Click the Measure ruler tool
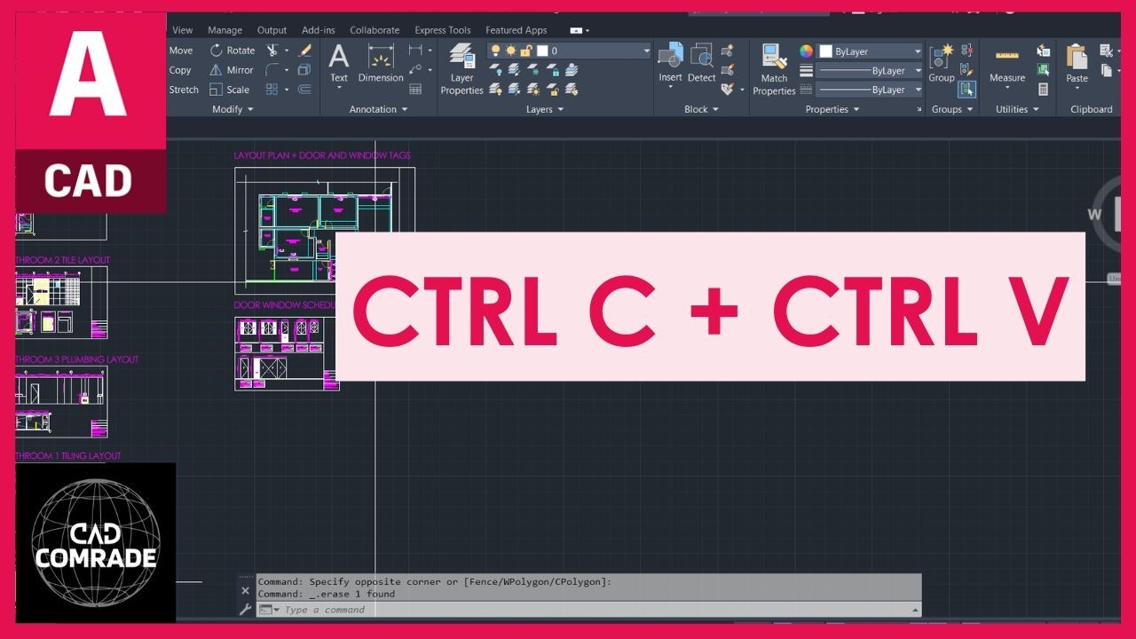 tap(1007, 64)
